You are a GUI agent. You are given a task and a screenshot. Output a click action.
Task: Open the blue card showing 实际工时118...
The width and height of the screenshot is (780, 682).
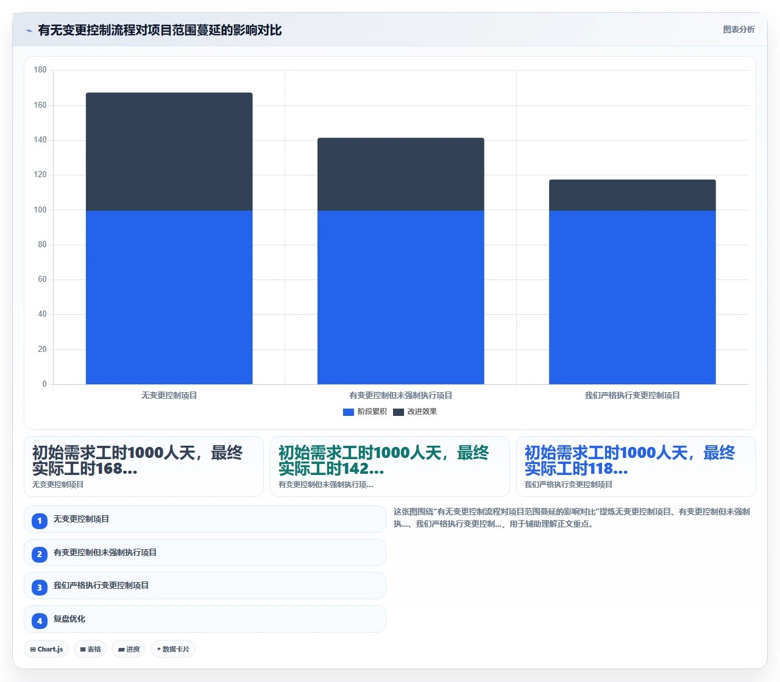[636, 466]
